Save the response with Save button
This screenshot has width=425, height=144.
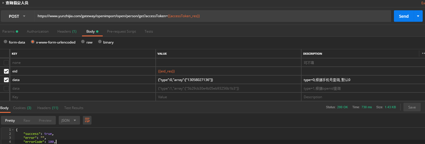click(x=412, y=107)
